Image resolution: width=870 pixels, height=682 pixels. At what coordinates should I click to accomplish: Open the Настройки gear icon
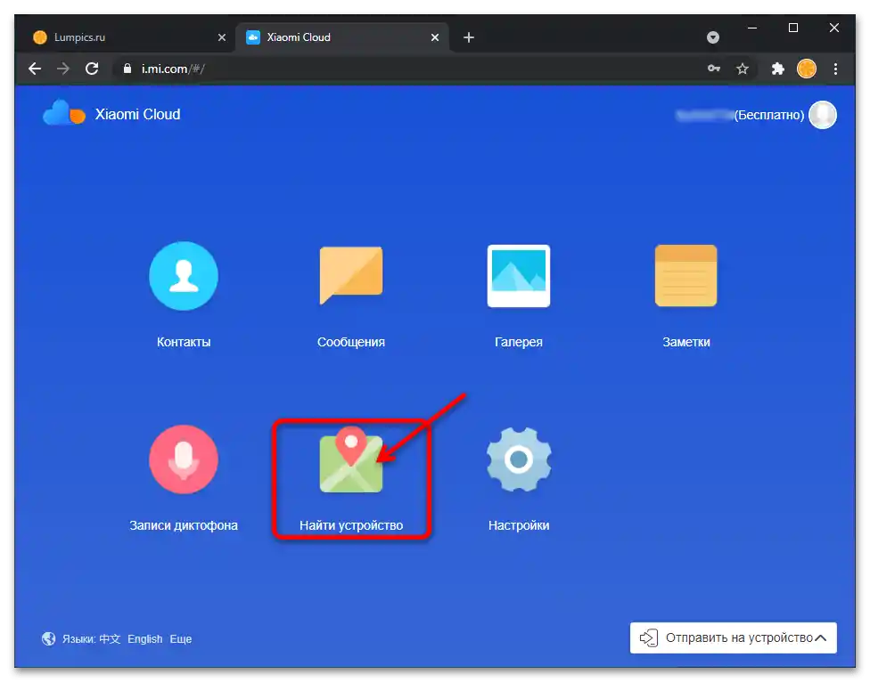pyautogui.click(x=519, y=459)
